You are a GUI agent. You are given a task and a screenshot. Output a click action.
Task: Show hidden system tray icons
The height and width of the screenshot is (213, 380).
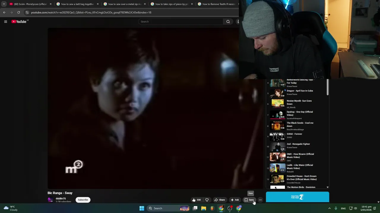pos(329,208)
